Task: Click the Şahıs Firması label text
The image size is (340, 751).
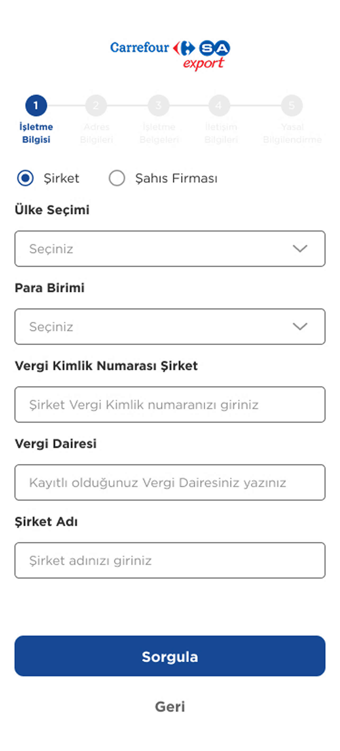Action: [176, 178]
